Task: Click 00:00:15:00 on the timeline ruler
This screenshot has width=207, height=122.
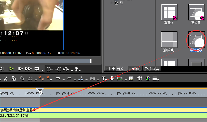Action: click(x=65, y=93)
